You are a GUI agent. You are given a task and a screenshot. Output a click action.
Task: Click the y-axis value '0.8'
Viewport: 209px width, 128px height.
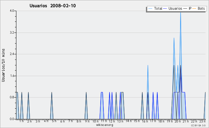point(12,97)
